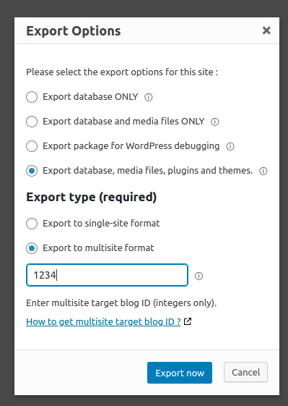Close the Export Options dialog with X

click(266, 30)
